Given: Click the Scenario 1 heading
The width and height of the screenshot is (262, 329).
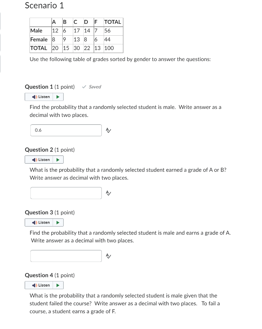Looking at the screenshot, I should point(44,5).
